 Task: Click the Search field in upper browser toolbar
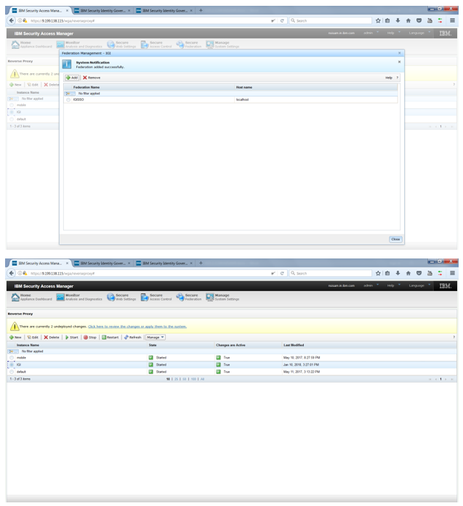330,20
